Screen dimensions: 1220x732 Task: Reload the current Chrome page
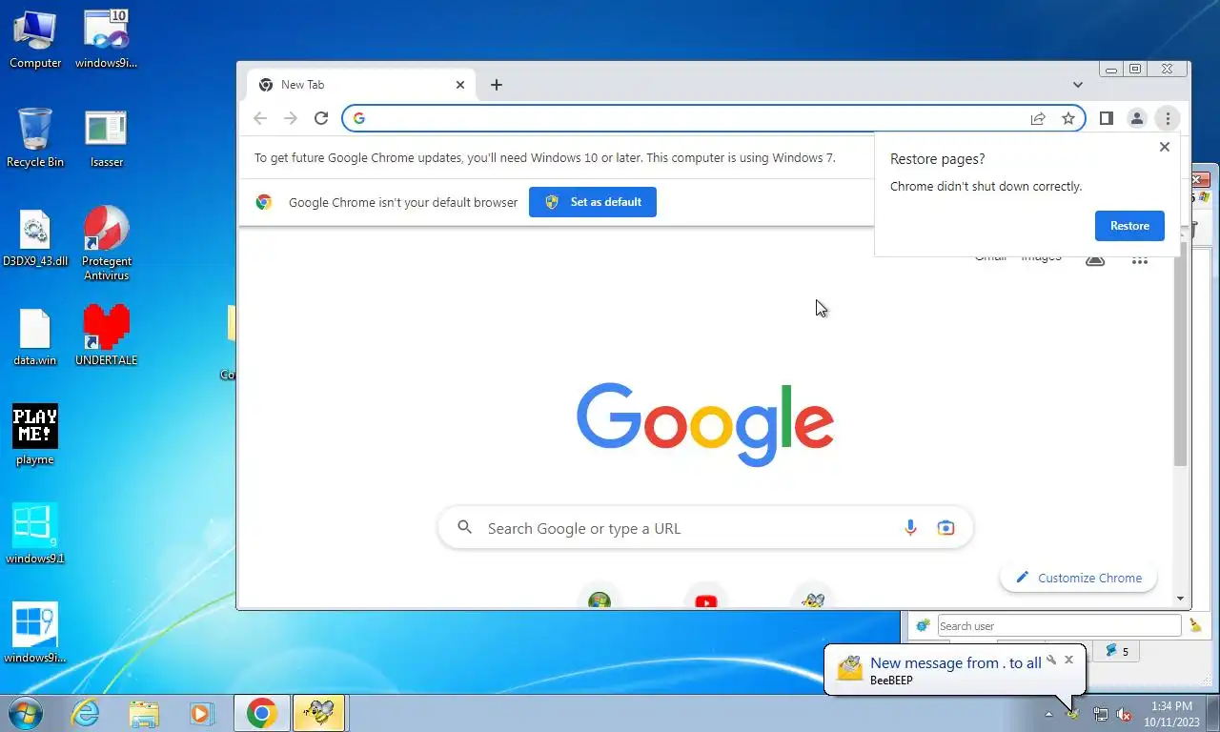(321, 118)
